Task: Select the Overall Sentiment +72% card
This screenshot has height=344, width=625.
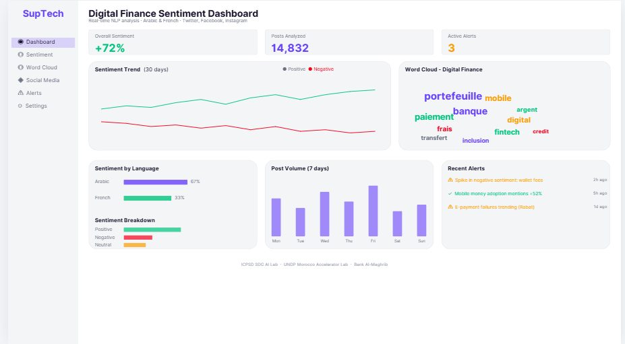Action: click(x=173, y=42)
